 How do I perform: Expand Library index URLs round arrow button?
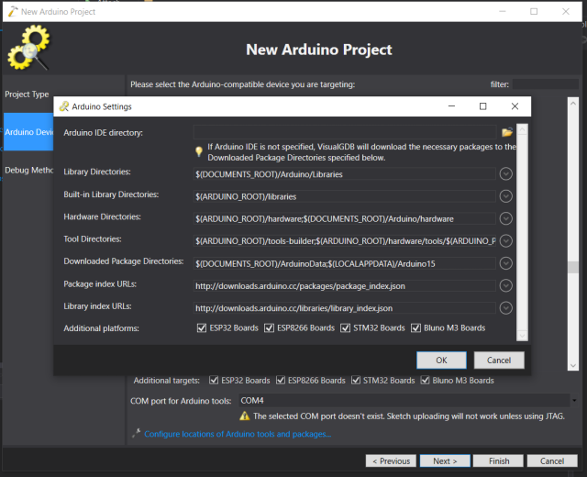coord(505,308)
